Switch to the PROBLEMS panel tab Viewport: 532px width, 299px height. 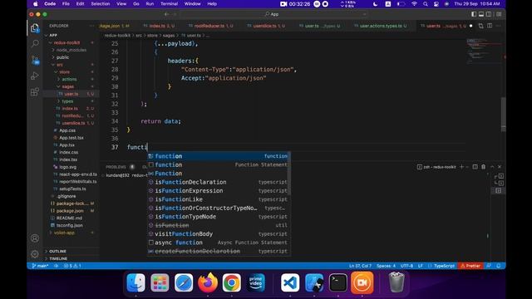click(x=116, y=167)
